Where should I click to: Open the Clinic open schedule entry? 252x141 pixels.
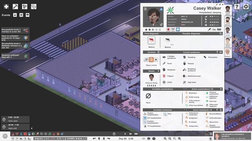(15, 119)
